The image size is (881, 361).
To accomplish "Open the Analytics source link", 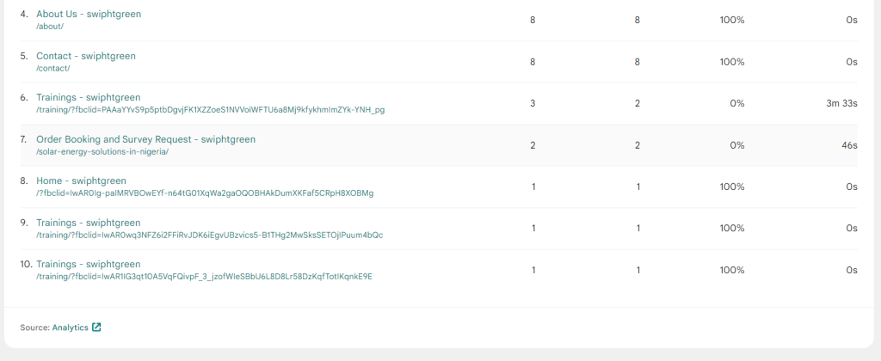I will tap(71, 327).
